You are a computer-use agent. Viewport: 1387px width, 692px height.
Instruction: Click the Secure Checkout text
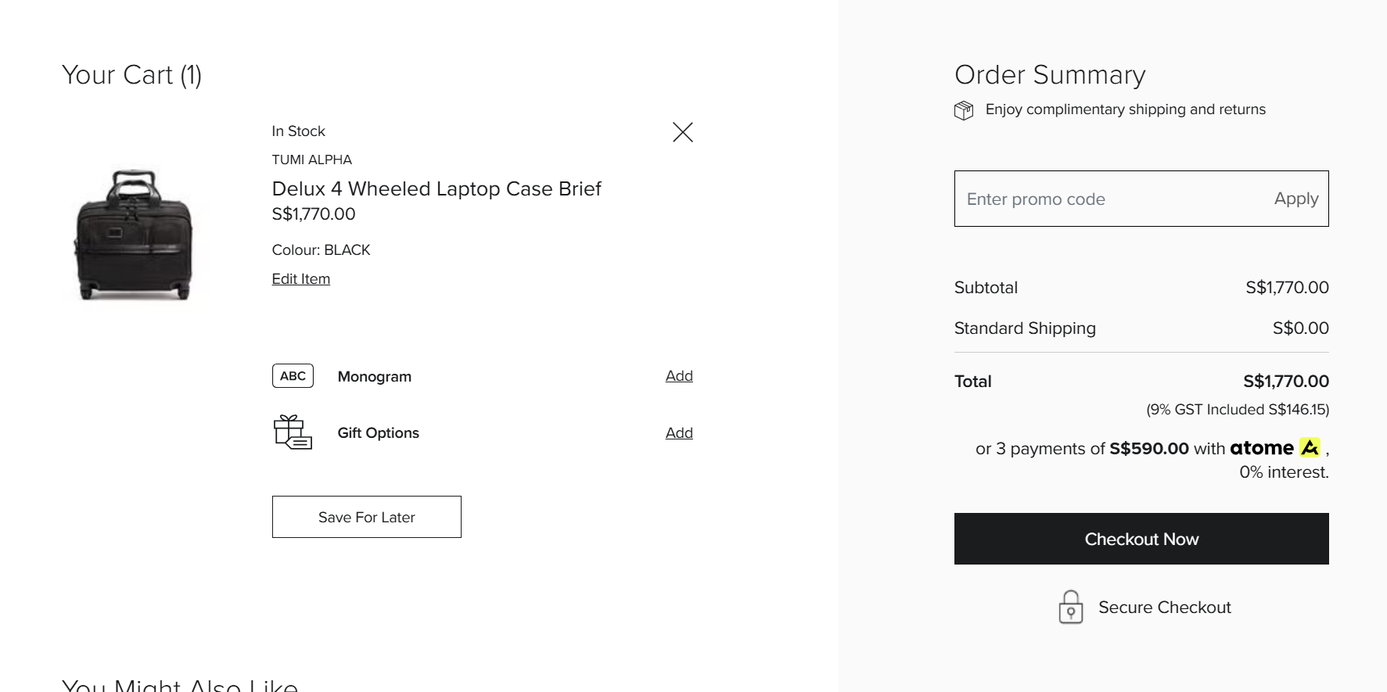pos(1164,608)
